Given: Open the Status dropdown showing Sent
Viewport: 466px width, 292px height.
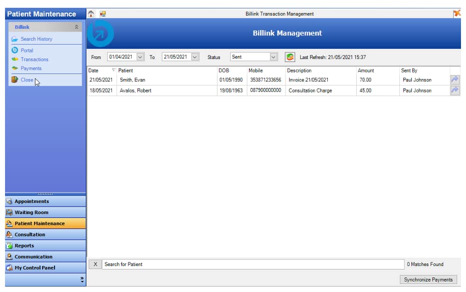Looking at the screenshot, I should pos(274,57).
